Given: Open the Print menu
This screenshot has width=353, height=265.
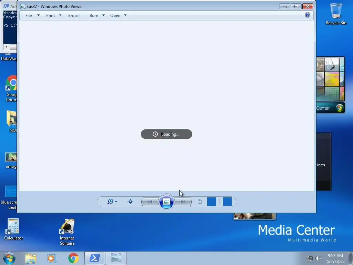Looking at the screenshot, I should point(50,16).
